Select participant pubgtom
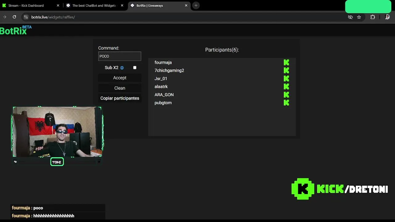 pos(163,103)
